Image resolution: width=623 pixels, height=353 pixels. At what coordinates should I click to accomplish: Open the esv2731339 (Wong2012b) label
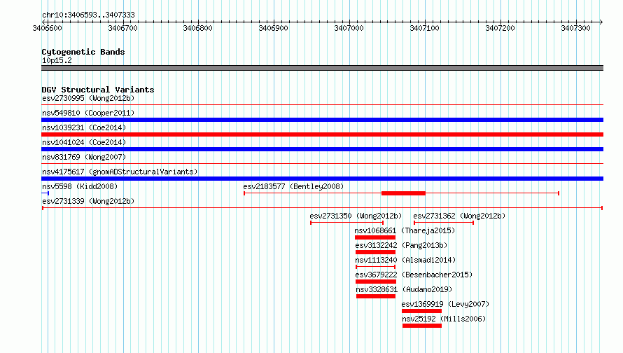[x=88, y=201]
